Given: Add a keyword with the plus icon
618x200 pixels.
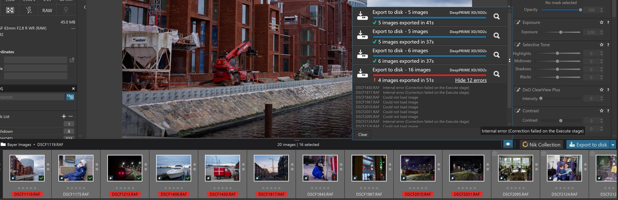Looking at the screenshot, I should pos(64,116).
